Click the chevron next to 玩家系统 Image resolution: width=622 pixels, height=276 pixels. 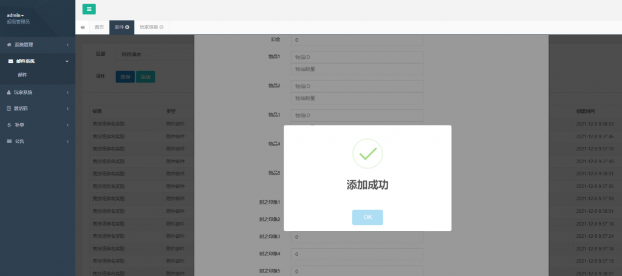pos(67,92)
